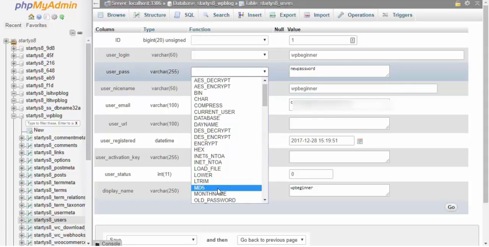Open the Recent tables button

coord(13,25)
